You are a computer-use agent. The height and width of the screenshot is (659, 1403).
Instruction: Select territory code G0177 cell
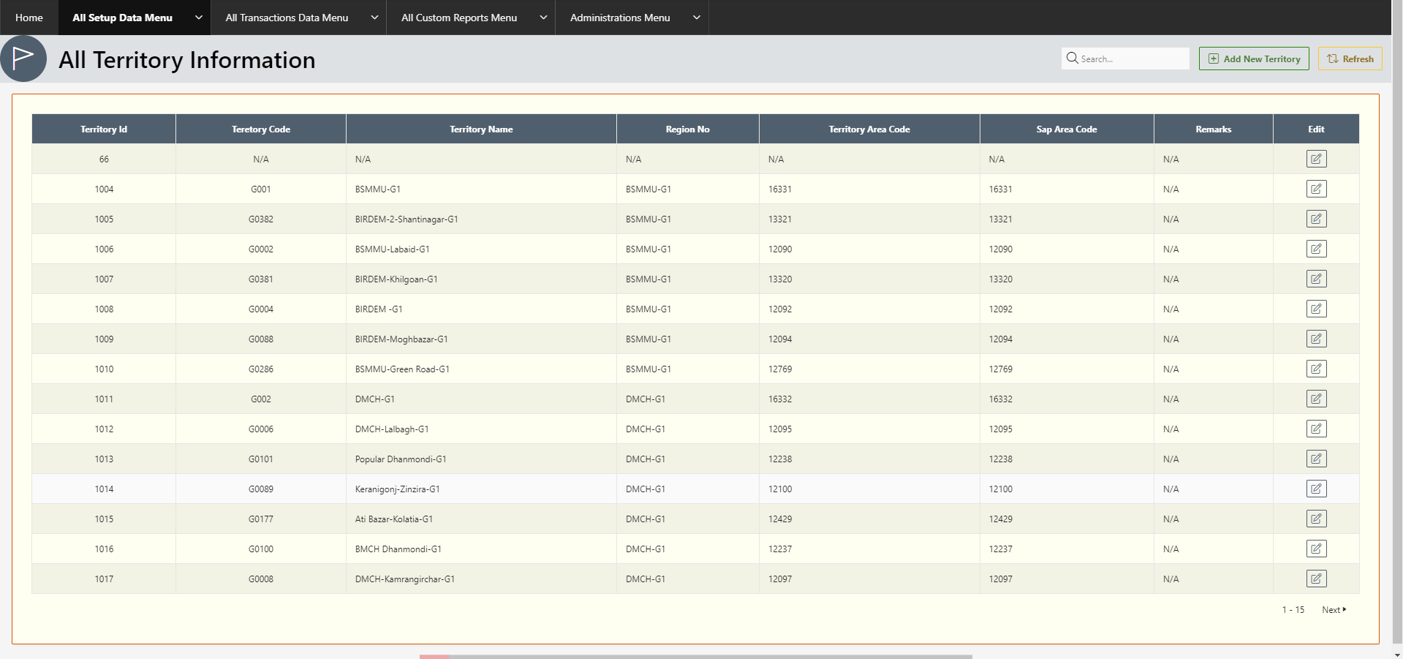coord(261,519)
